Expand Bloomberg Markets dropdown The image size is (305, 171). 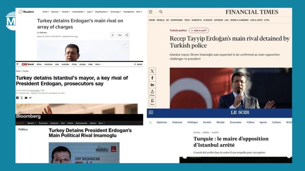point(32,123)
